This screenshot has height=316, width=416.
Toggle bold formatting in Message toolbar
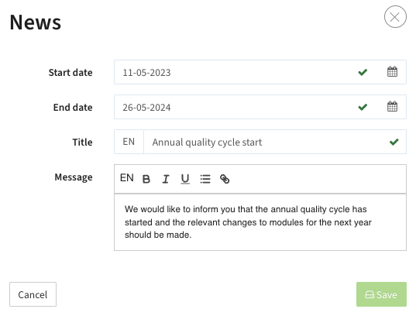click(x=146, y=179)
